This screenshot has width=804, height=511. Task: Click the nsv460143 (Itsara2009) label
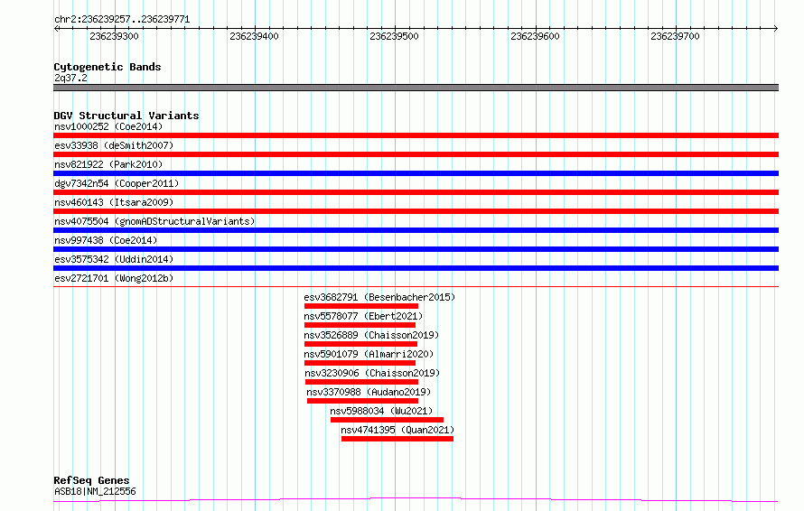[114, 202]
